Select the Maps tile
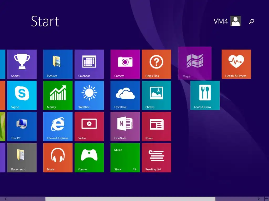The image size is (269, 201). (x=195, y=63)
